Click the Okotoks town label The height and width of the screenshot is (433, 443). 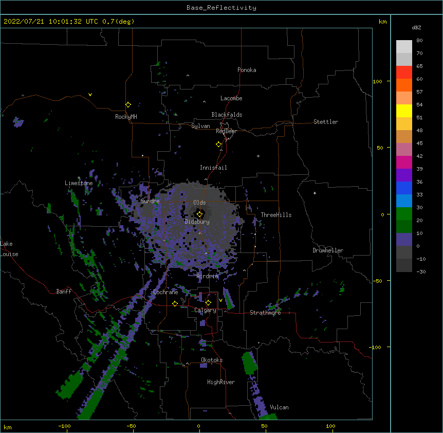tap(212, 360)
